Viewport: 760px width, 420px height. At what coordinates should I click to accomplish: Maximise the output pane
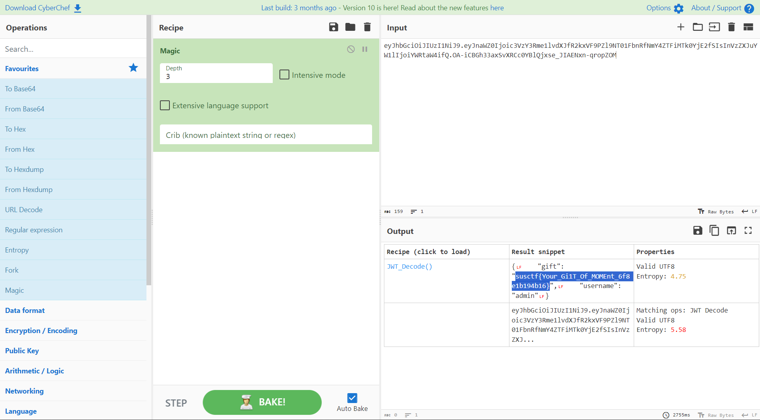click(x=748, y=231)
